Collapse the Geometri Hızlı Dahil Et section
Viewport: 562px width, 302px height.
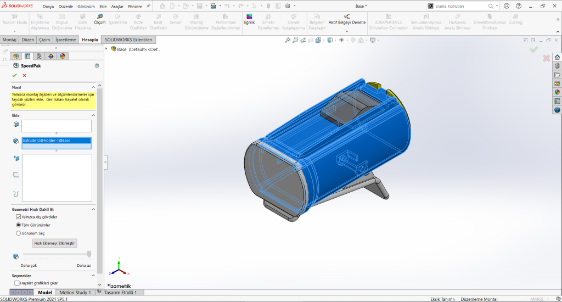click(x=93, y=209)
